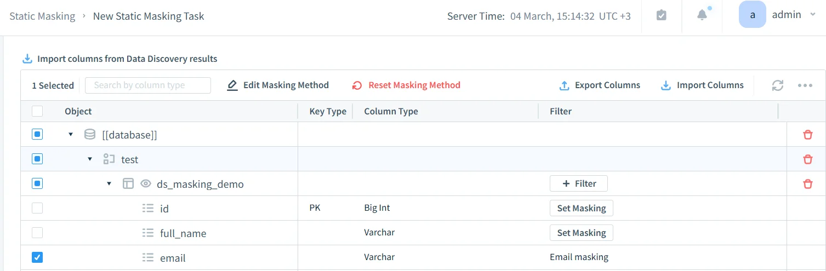Toggle the select-all header checkbox
The height and width of the screenshot is (271, 826).
pos(37,111)
